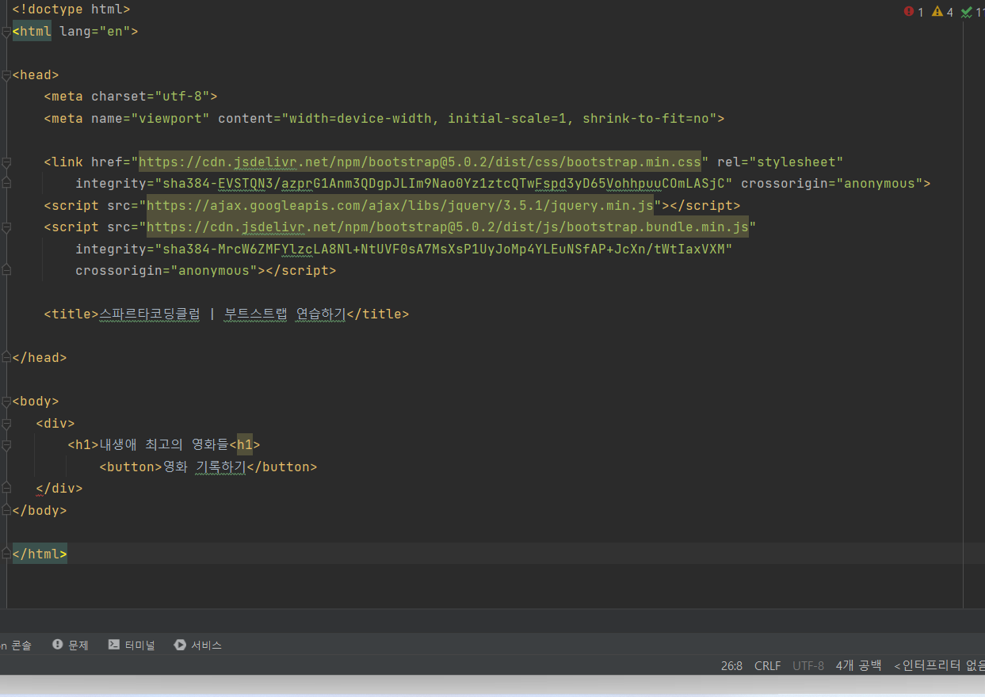Click the meta charset="utf-8" line

tap(131, 97)
